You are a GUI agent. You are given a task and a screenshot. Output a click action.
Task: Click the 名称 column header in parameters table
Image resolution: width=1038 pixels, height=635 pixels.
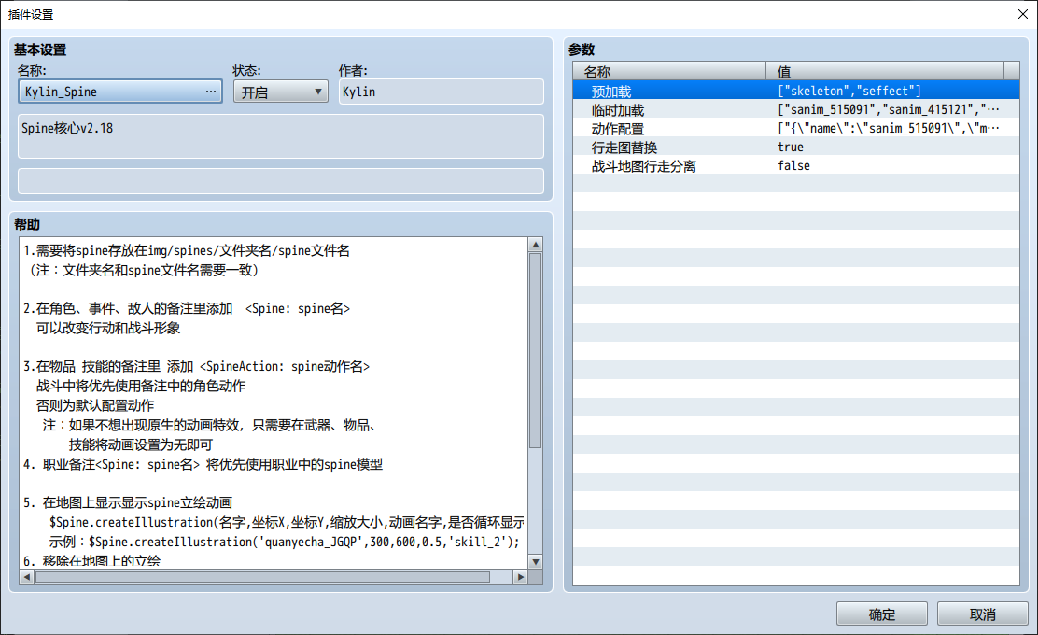(669, 71)
